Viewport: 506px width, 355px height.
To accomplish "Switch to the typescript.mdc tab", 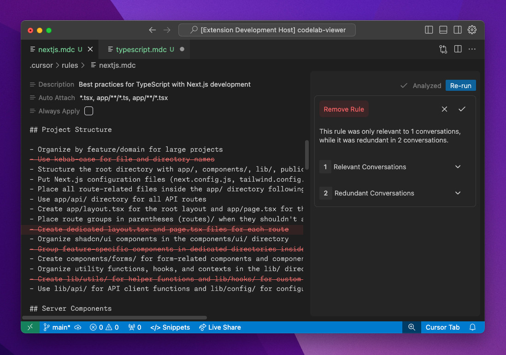I will [145, 49].
